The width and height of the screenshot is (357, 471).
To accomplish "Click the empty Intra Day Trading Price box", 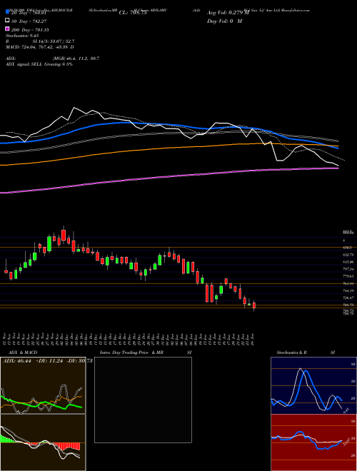I will pos(143,400).
